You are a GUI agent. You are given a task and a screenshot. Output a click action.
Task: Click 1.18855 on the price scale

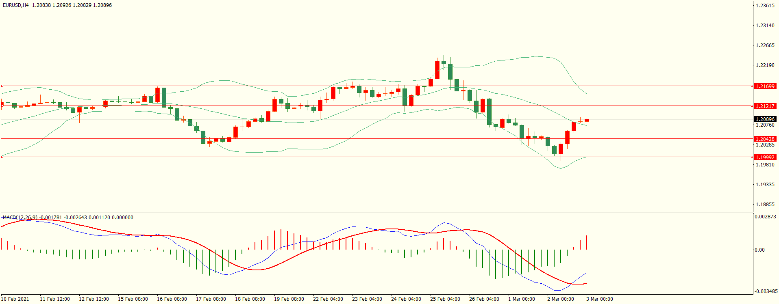tap(765, 205)
